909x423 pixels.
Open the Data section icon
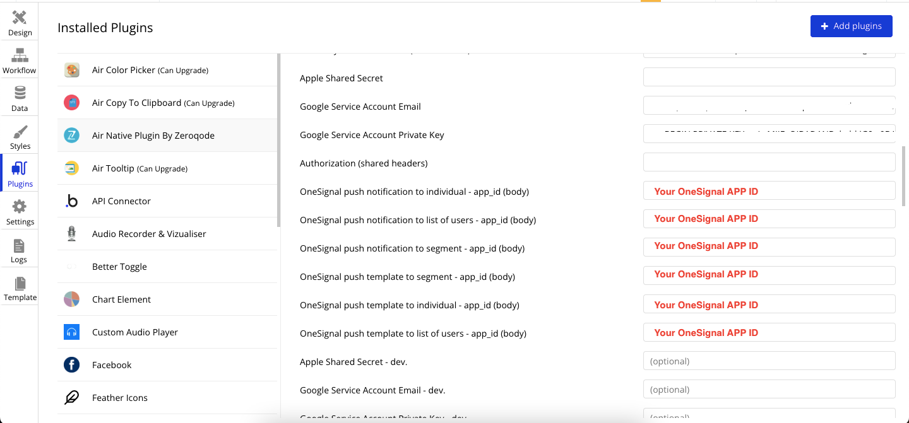(x=20, y=94)
